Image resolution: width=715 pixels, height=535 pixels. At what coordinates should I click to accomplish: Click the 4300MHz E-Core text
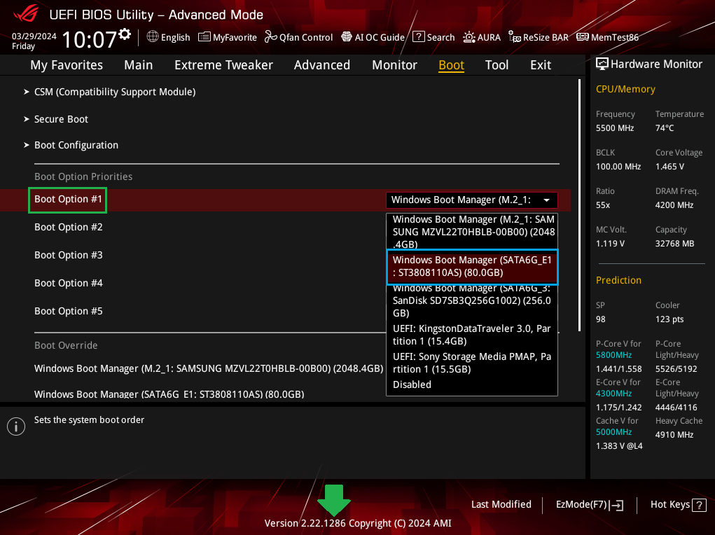(613, 393)
